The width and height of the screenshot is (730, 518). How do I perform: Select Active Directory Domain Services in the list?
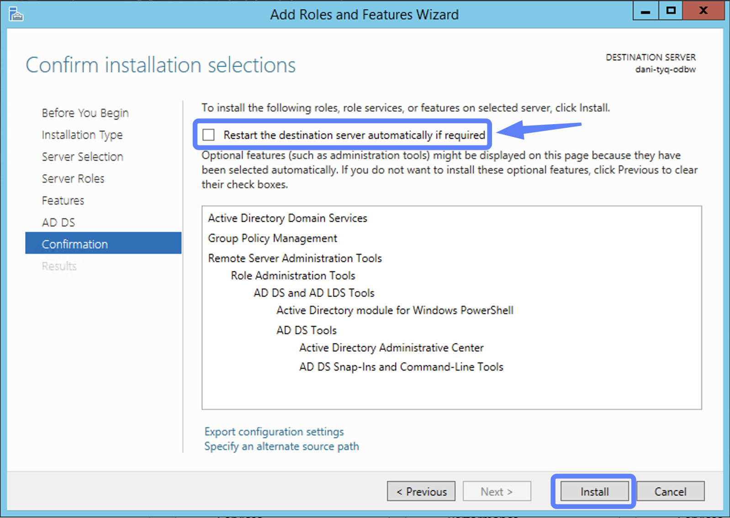click(287, 218)
